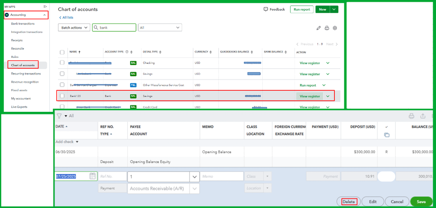Screen dimensions: 436x208
Task: Click the Edit button in the register
Action: pos(373,201)
